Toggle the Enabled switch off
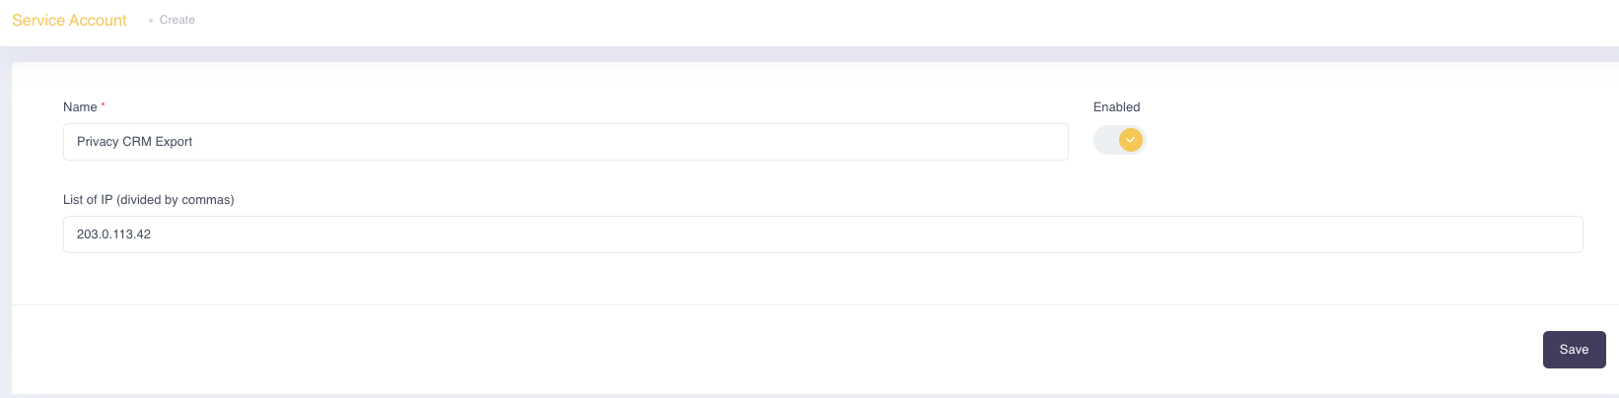The image size is (1619, 398). 1120,140
